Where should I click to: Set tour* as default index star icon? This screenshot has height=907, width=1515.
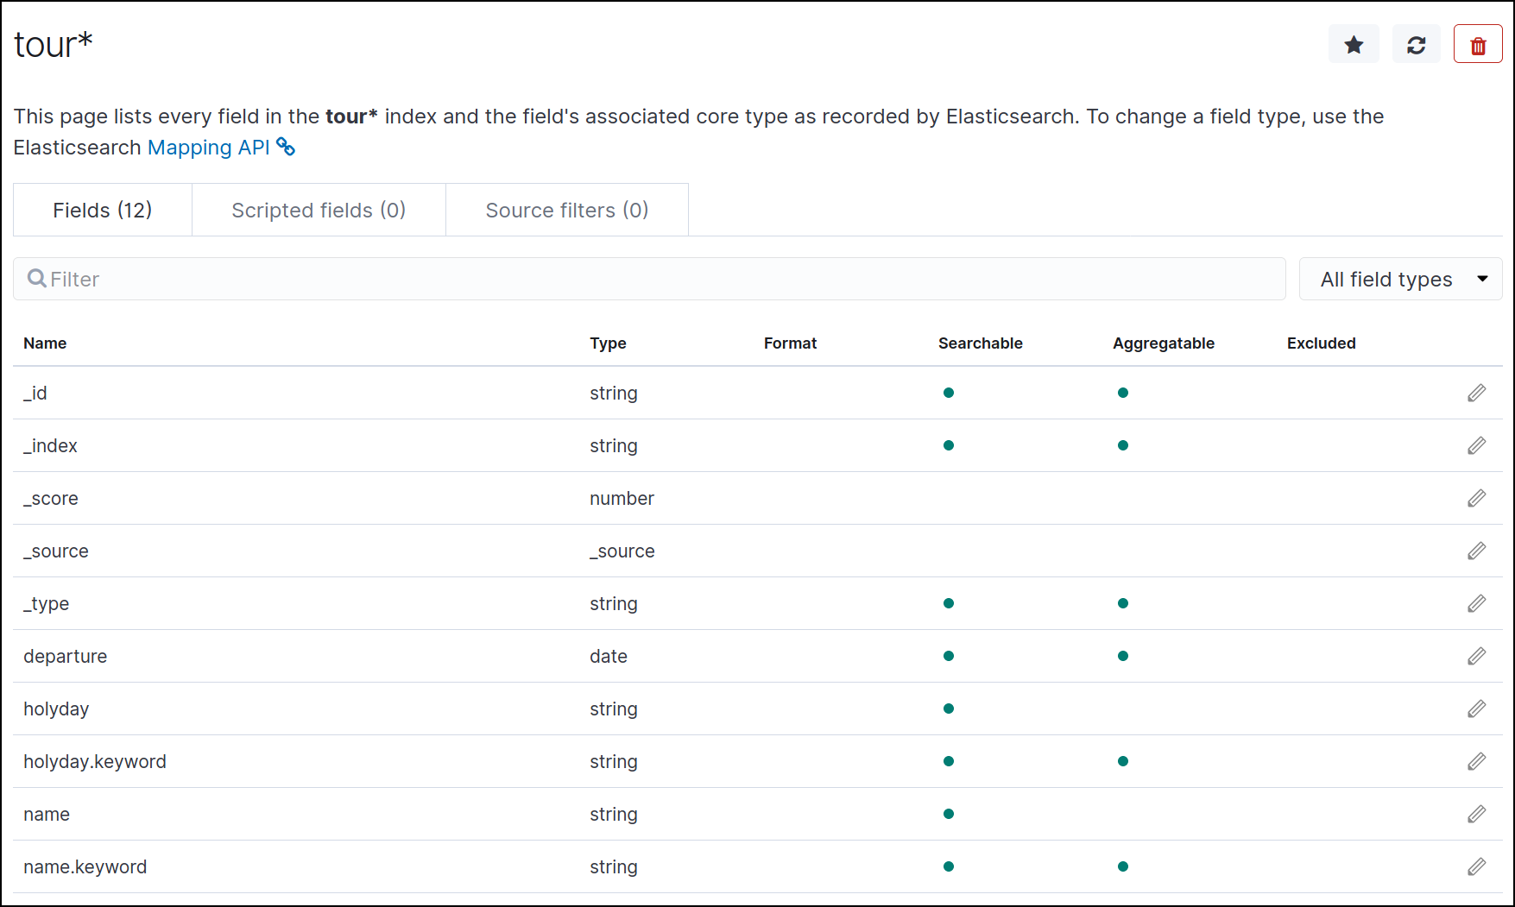point(1354,45)
